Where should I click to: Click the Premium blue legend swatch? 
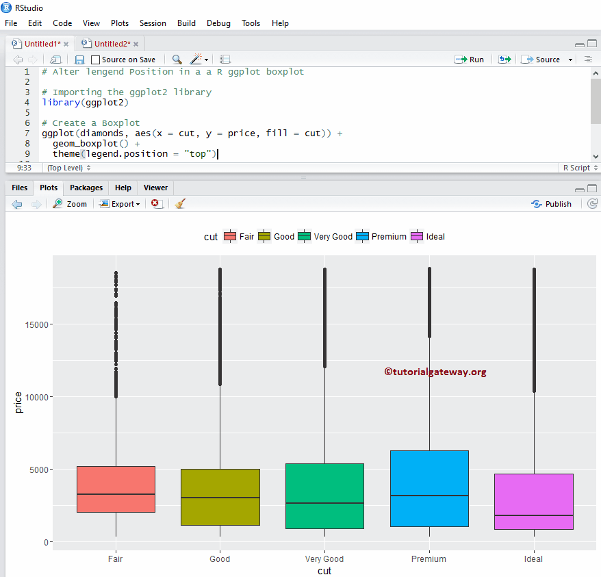point(363,237)
